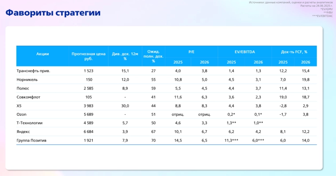Select Полюс target price "2 585"
This screenshot has height=176, width=336.
click(x=89, y=88)
